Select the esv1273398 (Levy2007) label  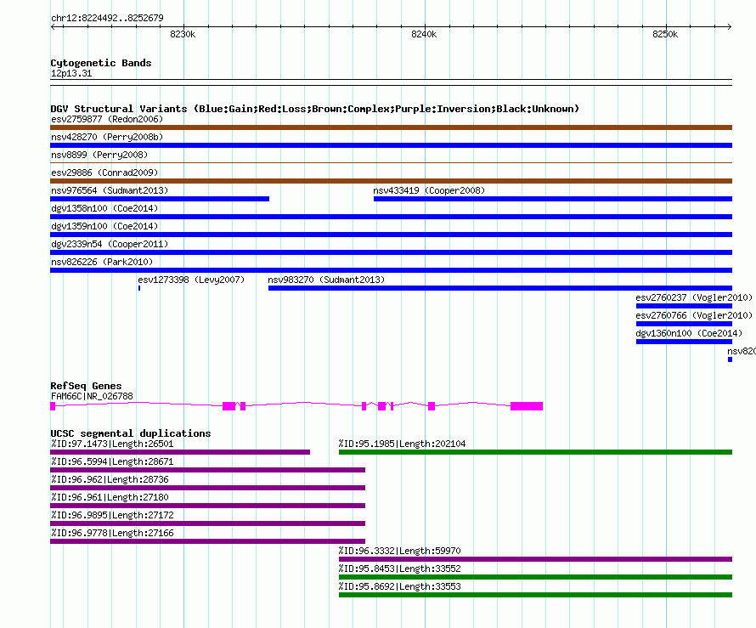coord(191,280)
